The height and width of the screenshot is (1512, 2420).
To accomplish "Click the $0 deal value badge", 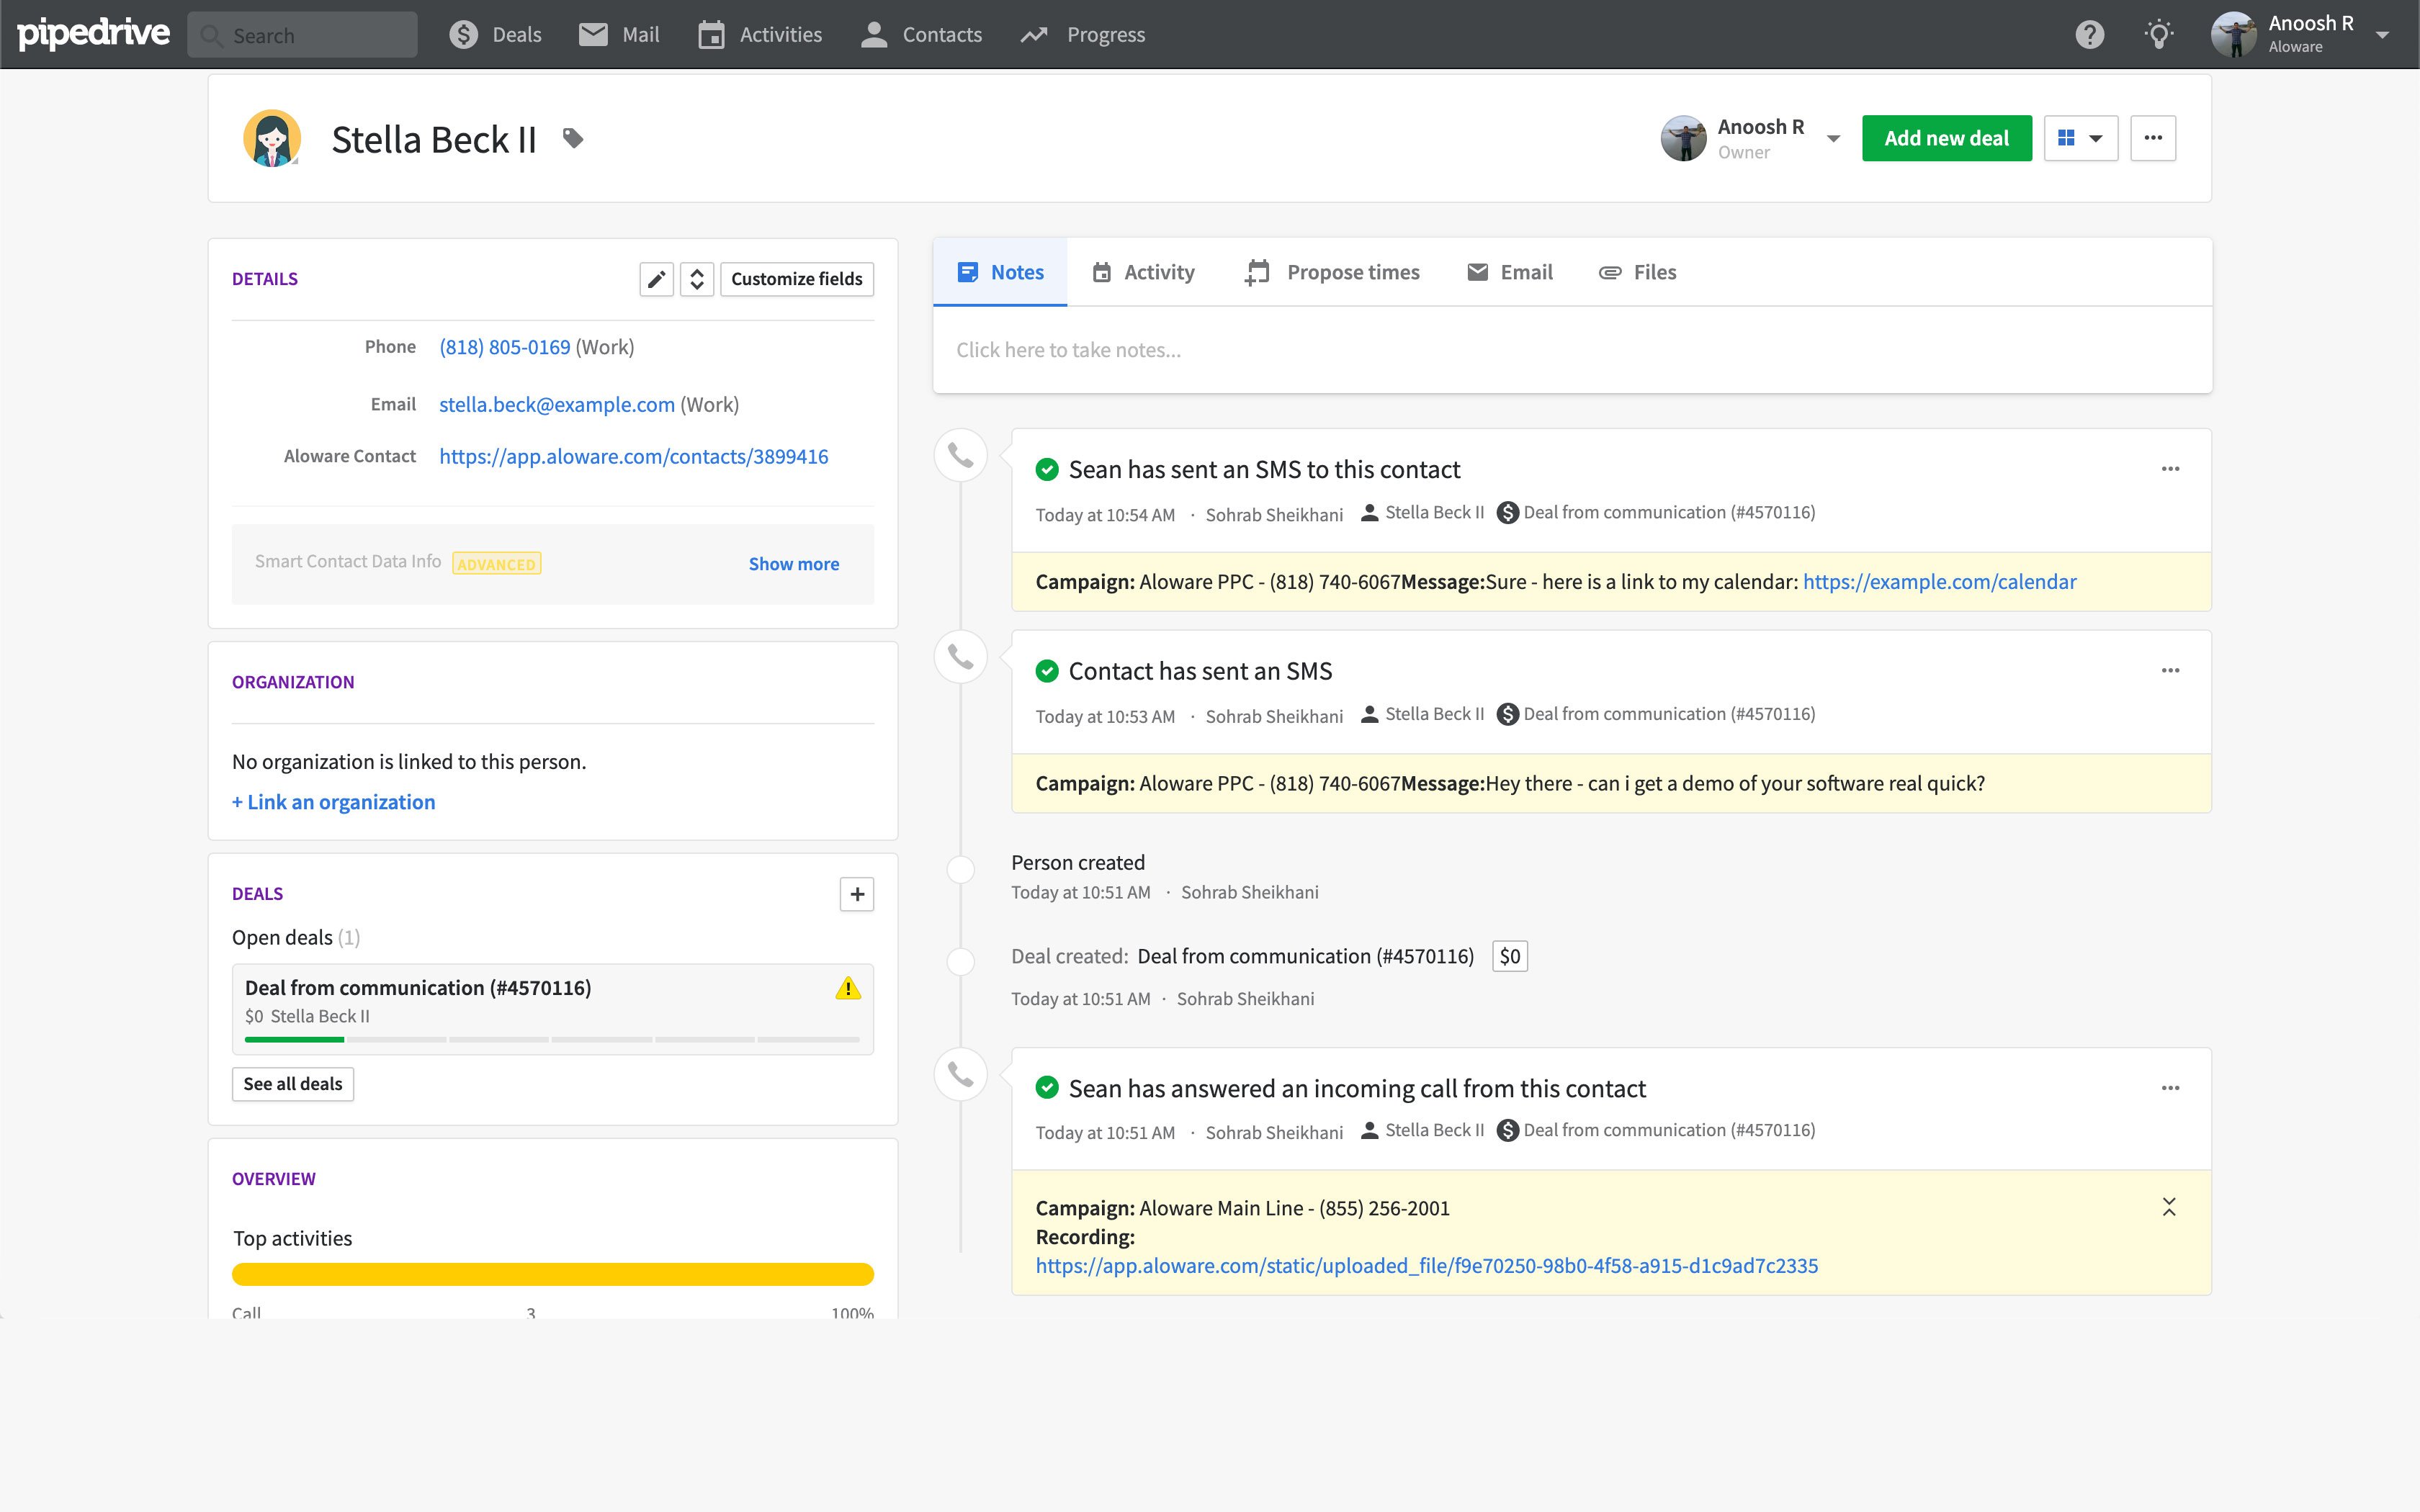I will tap(1510, 956).
